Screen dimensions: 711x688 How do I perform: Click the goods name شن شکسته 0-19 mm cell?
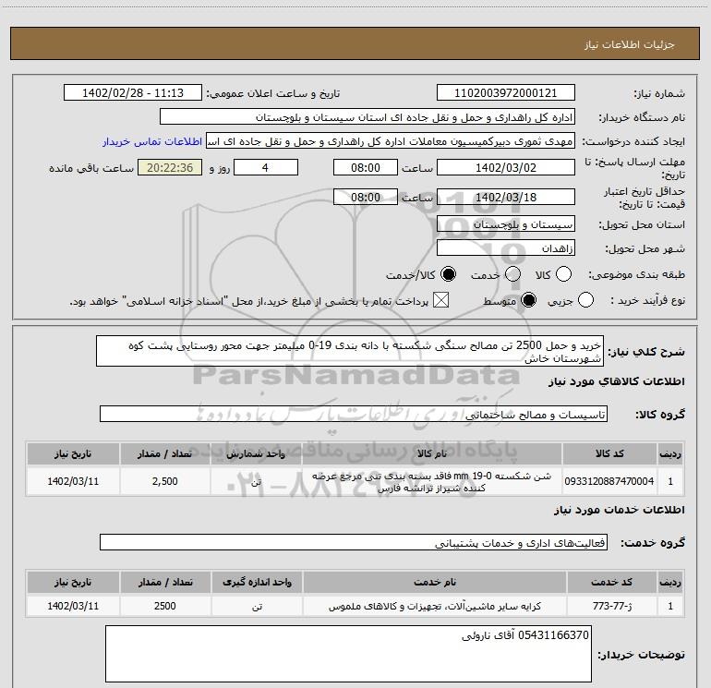click(432, 481)
